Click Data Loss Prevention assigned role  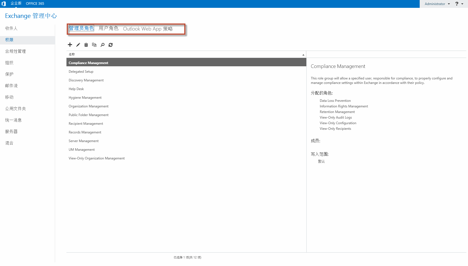pyautogui.click(x=335, y=101)
